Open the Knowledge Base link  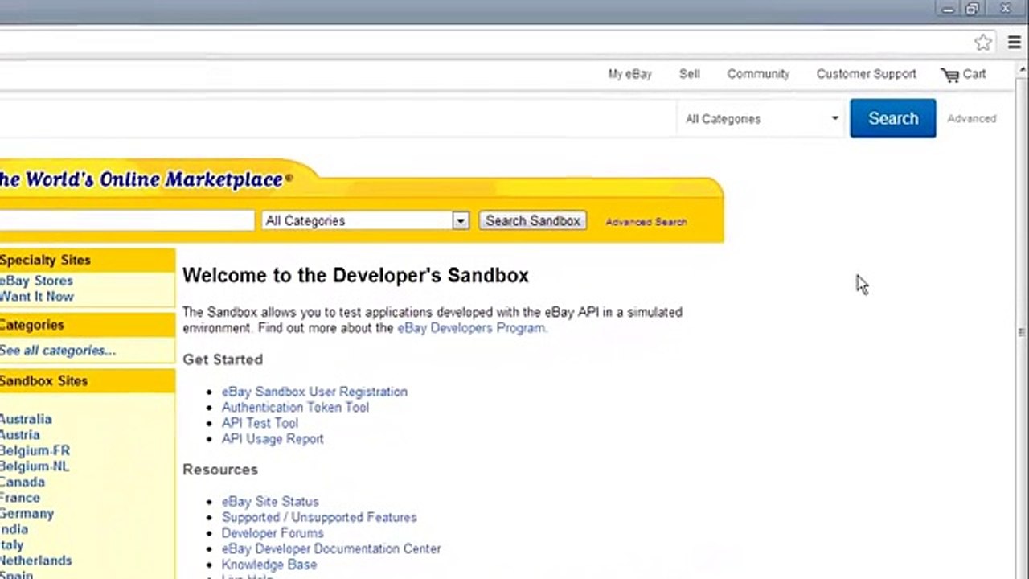[x=269, y=565]
